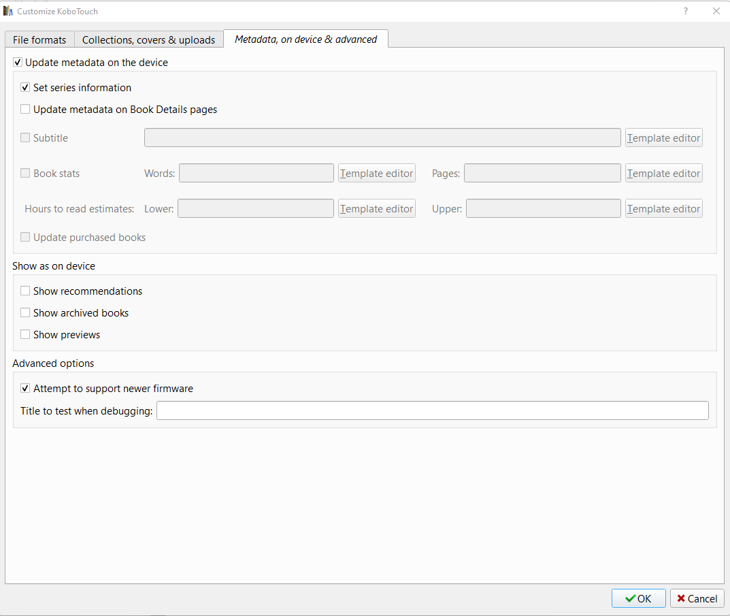Click the Lower hours estimate field

[x=256, y=208]
